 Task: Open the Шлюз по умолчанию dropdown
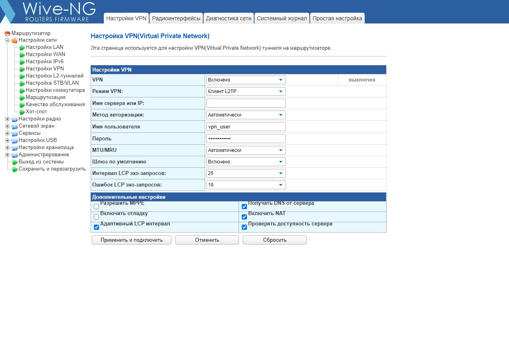click(x=246, y=162)
